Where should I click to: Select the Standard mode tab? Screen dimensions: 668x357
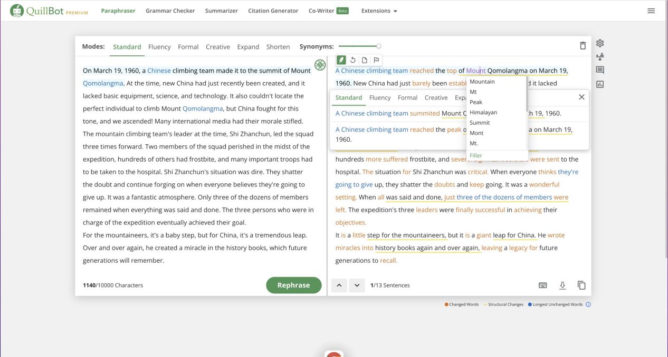(127, 47)
